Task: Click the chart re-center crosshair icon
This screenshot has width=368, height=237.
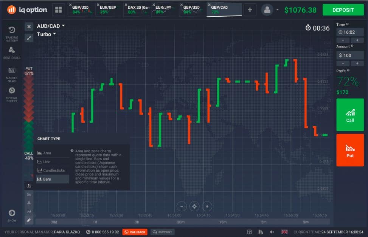Action: tap(194, 206)
